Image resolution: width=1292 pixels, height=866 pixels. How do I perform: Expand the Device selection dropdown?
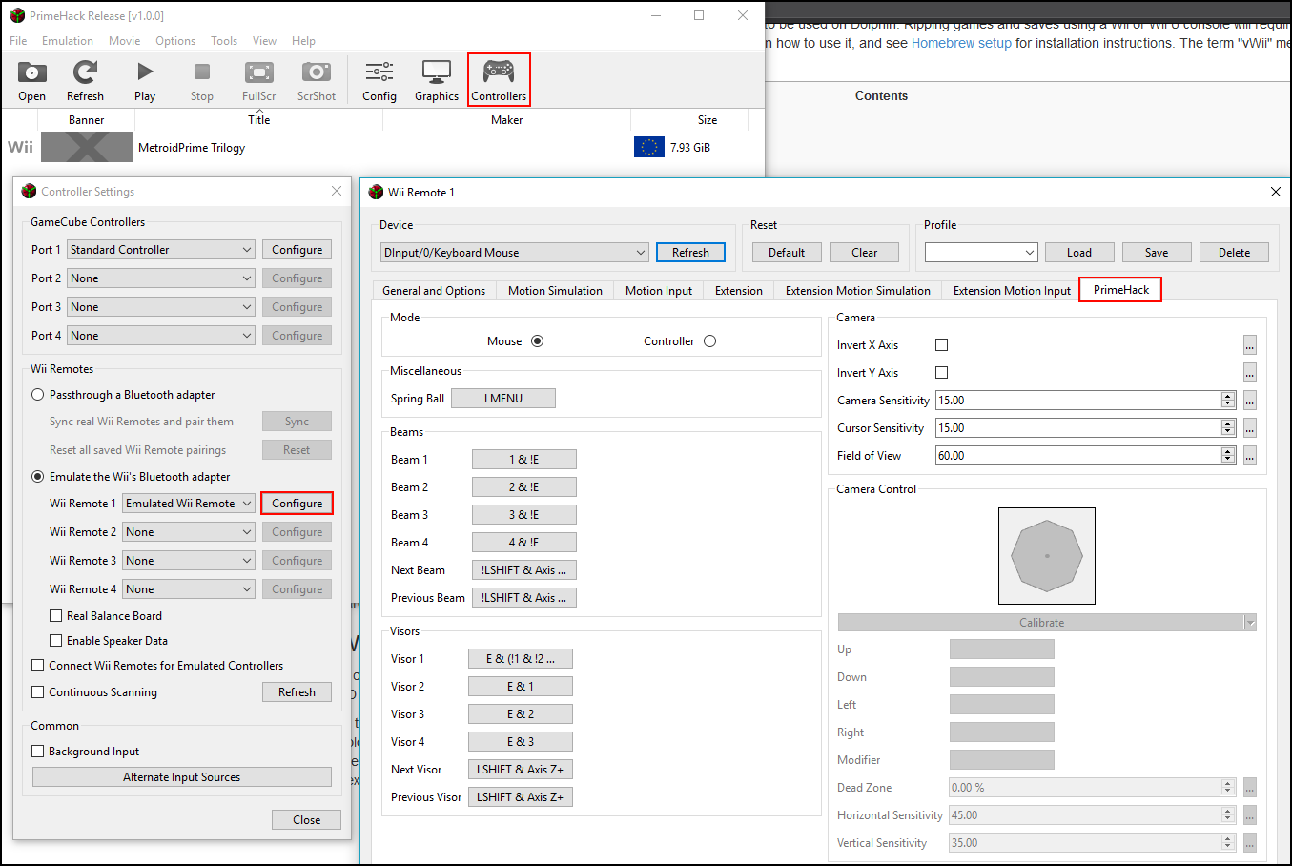[x=515, y=253]
